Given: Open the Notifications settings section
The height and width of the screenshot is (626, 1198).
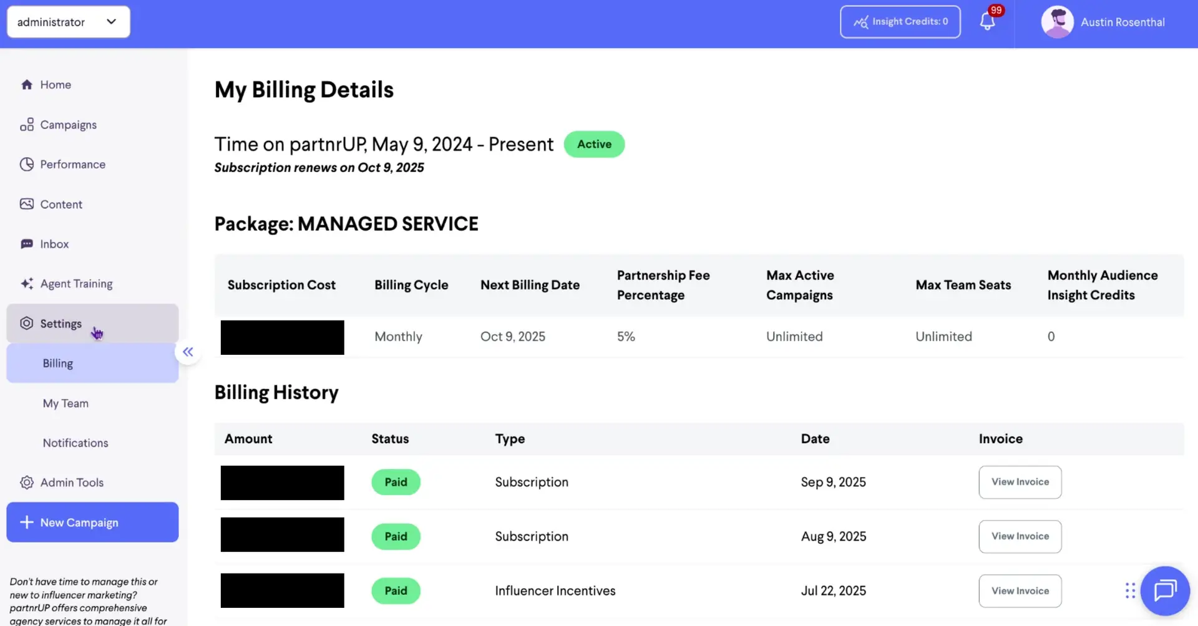Looking at the screenshot, I should point(75,443).
